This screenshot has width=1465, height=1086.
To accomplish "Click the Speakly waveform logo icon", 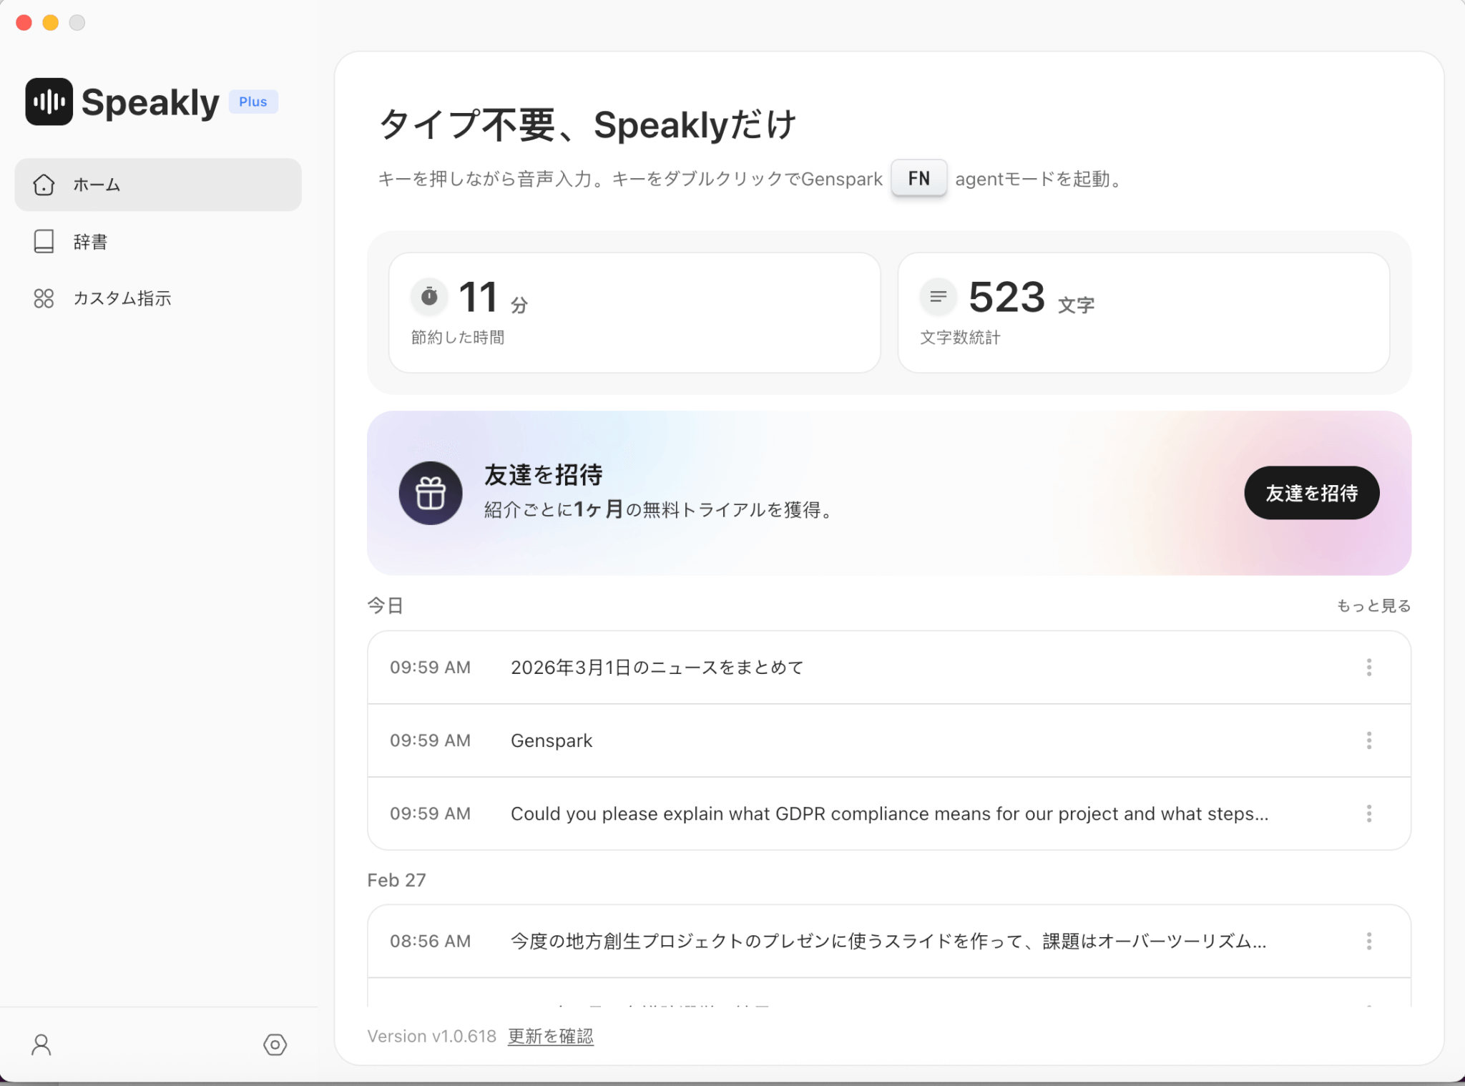I will click(x=49, y=102).
